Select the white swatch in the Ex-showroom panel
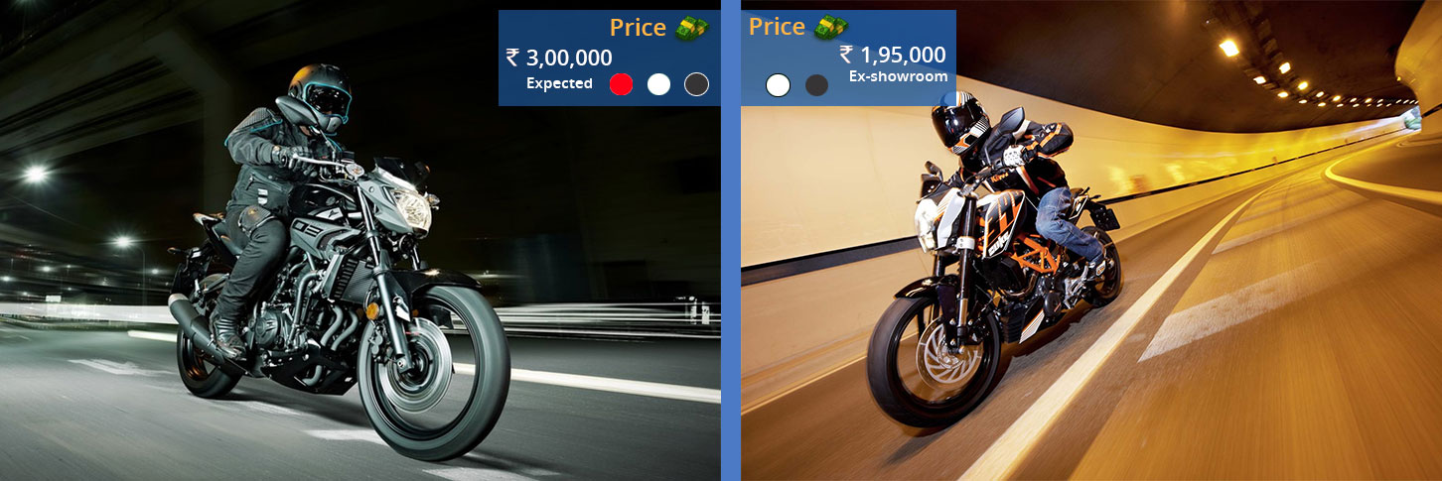The height and width of the screenshot is (481, 1442). (x=778, y=85)
